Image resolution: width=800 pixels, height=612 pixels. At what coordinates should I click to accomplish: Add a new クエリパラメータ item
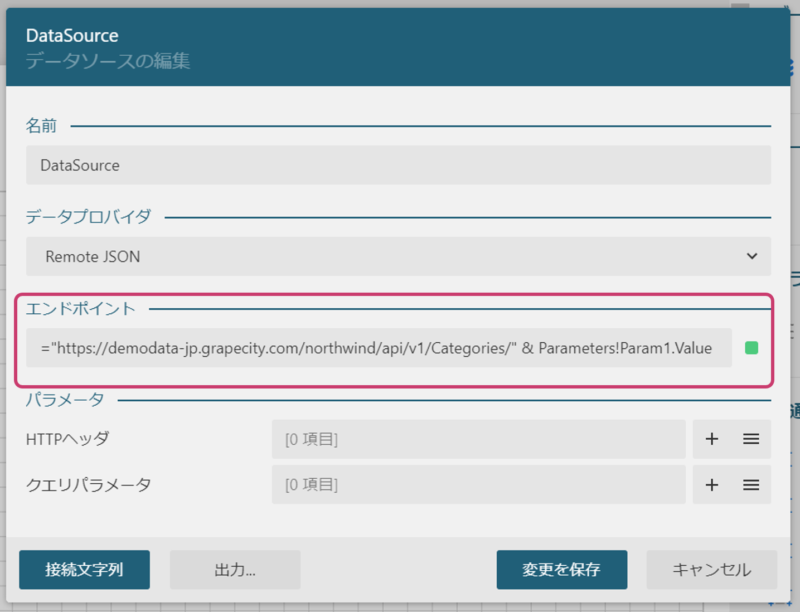pyautogui.click(x=711, y=485)
